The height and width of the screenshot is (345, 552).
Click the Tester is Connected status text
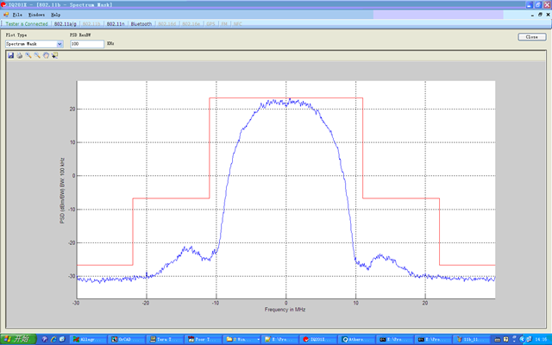click(x=27, y=24)
